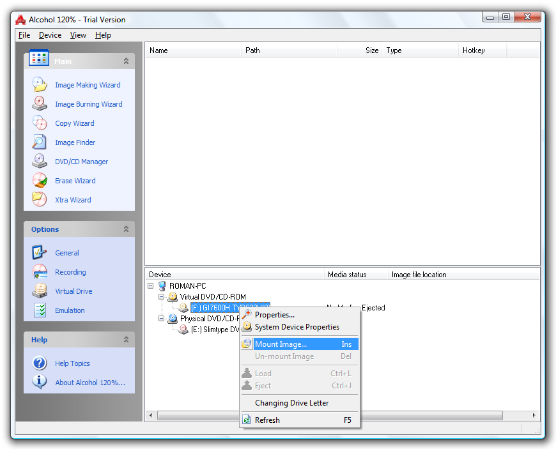The image size is (556, 449).
Task: Open the Xtra Wizard link
Action: pyautogui.click(x=73, y=200)
